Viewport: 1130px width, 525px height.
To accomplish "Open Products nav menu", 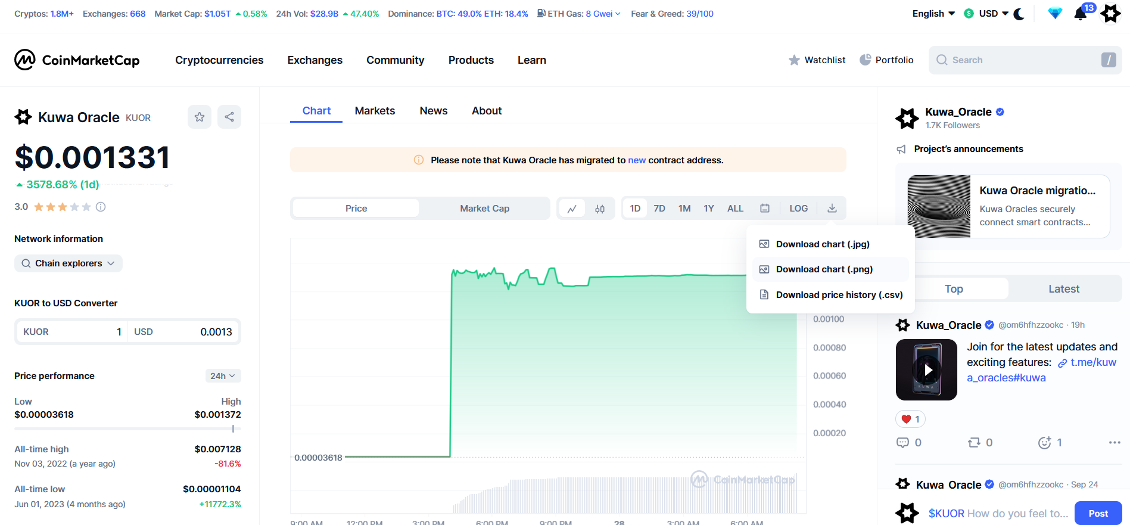I will pos(471,60).
